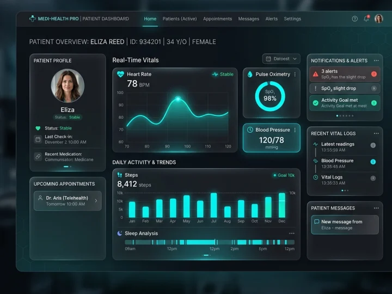
Task: Expand the Dataost date dropdown
Action: point(281,59)
